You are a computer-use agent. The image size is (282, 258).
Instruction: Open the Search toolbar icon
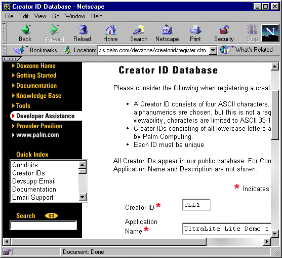(x=139, y=33)
